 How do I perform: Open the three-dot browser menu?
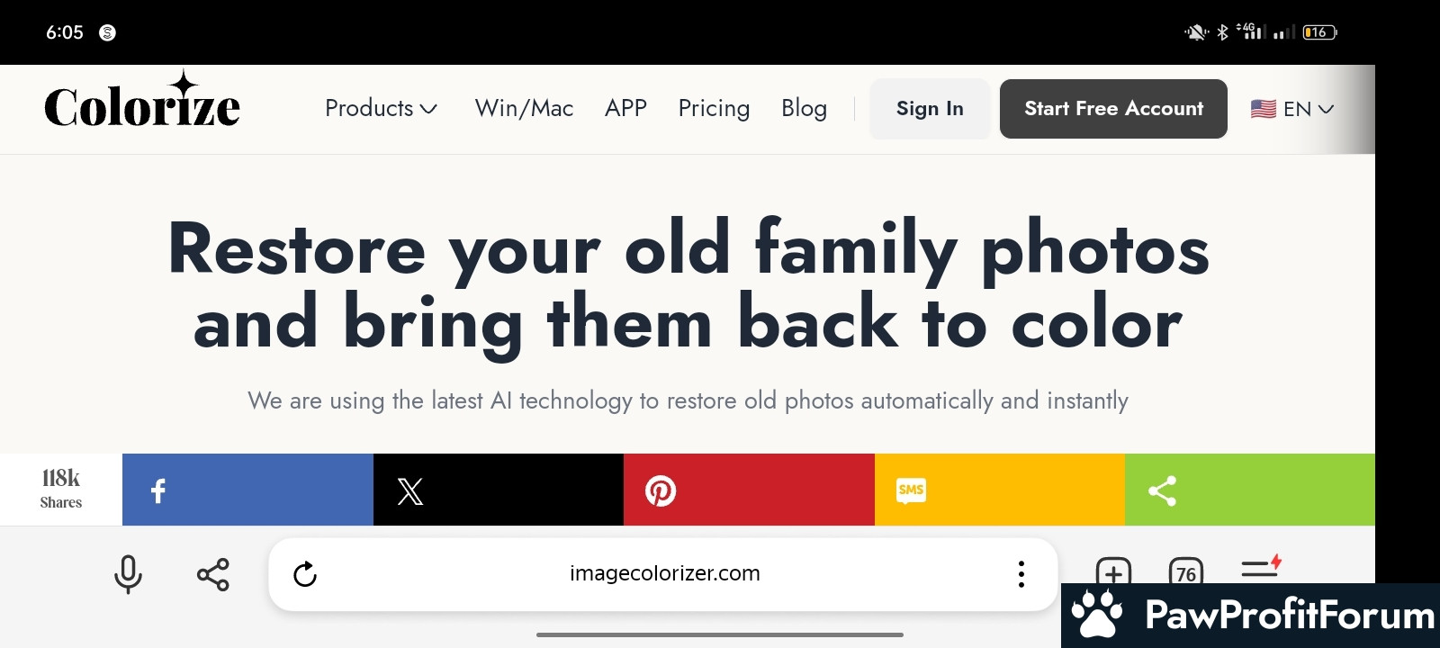pos(1021,574)
